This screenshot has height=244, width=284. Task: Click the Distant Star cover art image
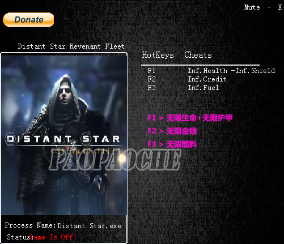pos(64,135)
